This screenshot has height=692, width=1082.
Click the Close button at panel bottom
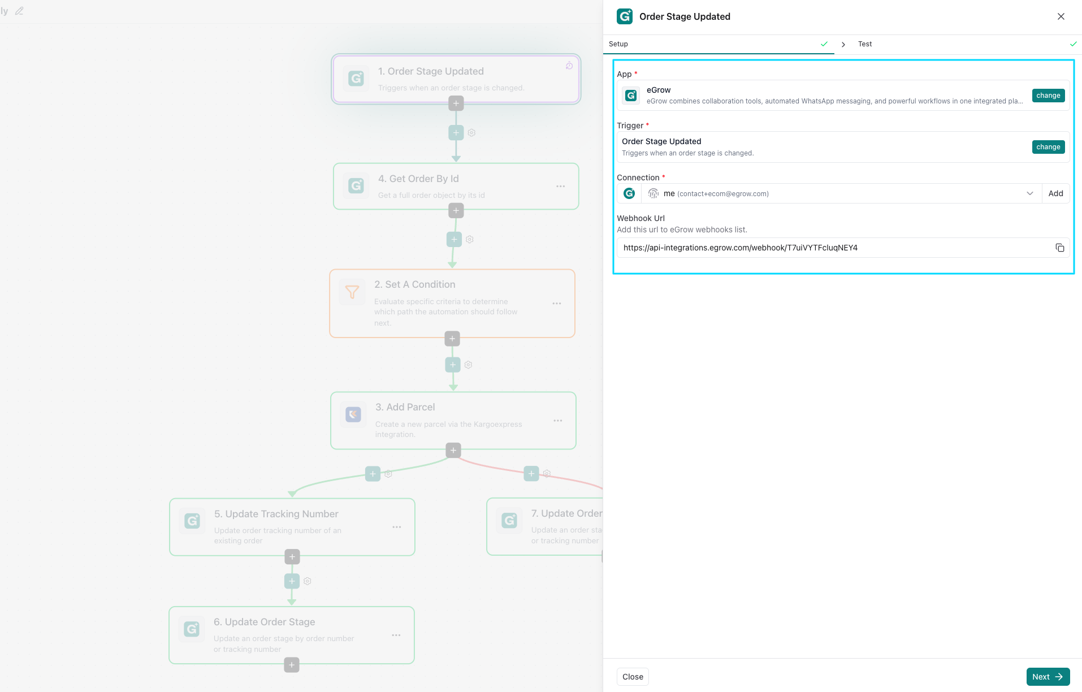633,677
